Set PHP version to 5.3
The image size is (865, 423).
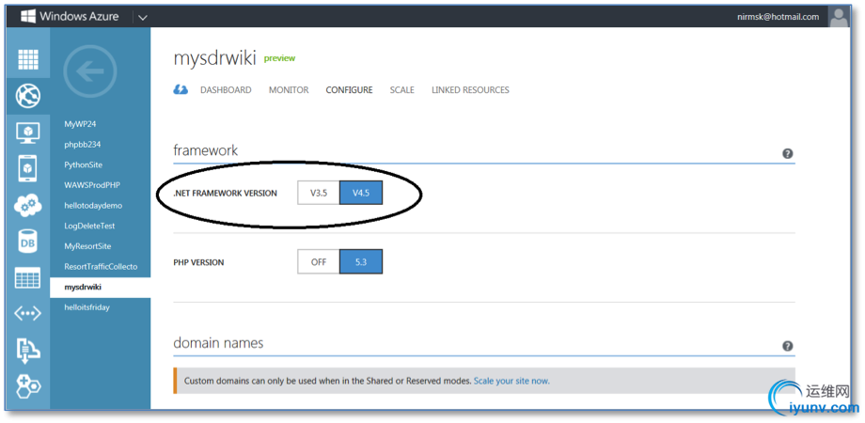(361, 262)
